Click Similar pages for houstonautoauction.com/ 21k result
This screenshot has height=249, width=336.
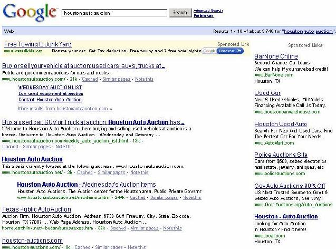(117, 79)
